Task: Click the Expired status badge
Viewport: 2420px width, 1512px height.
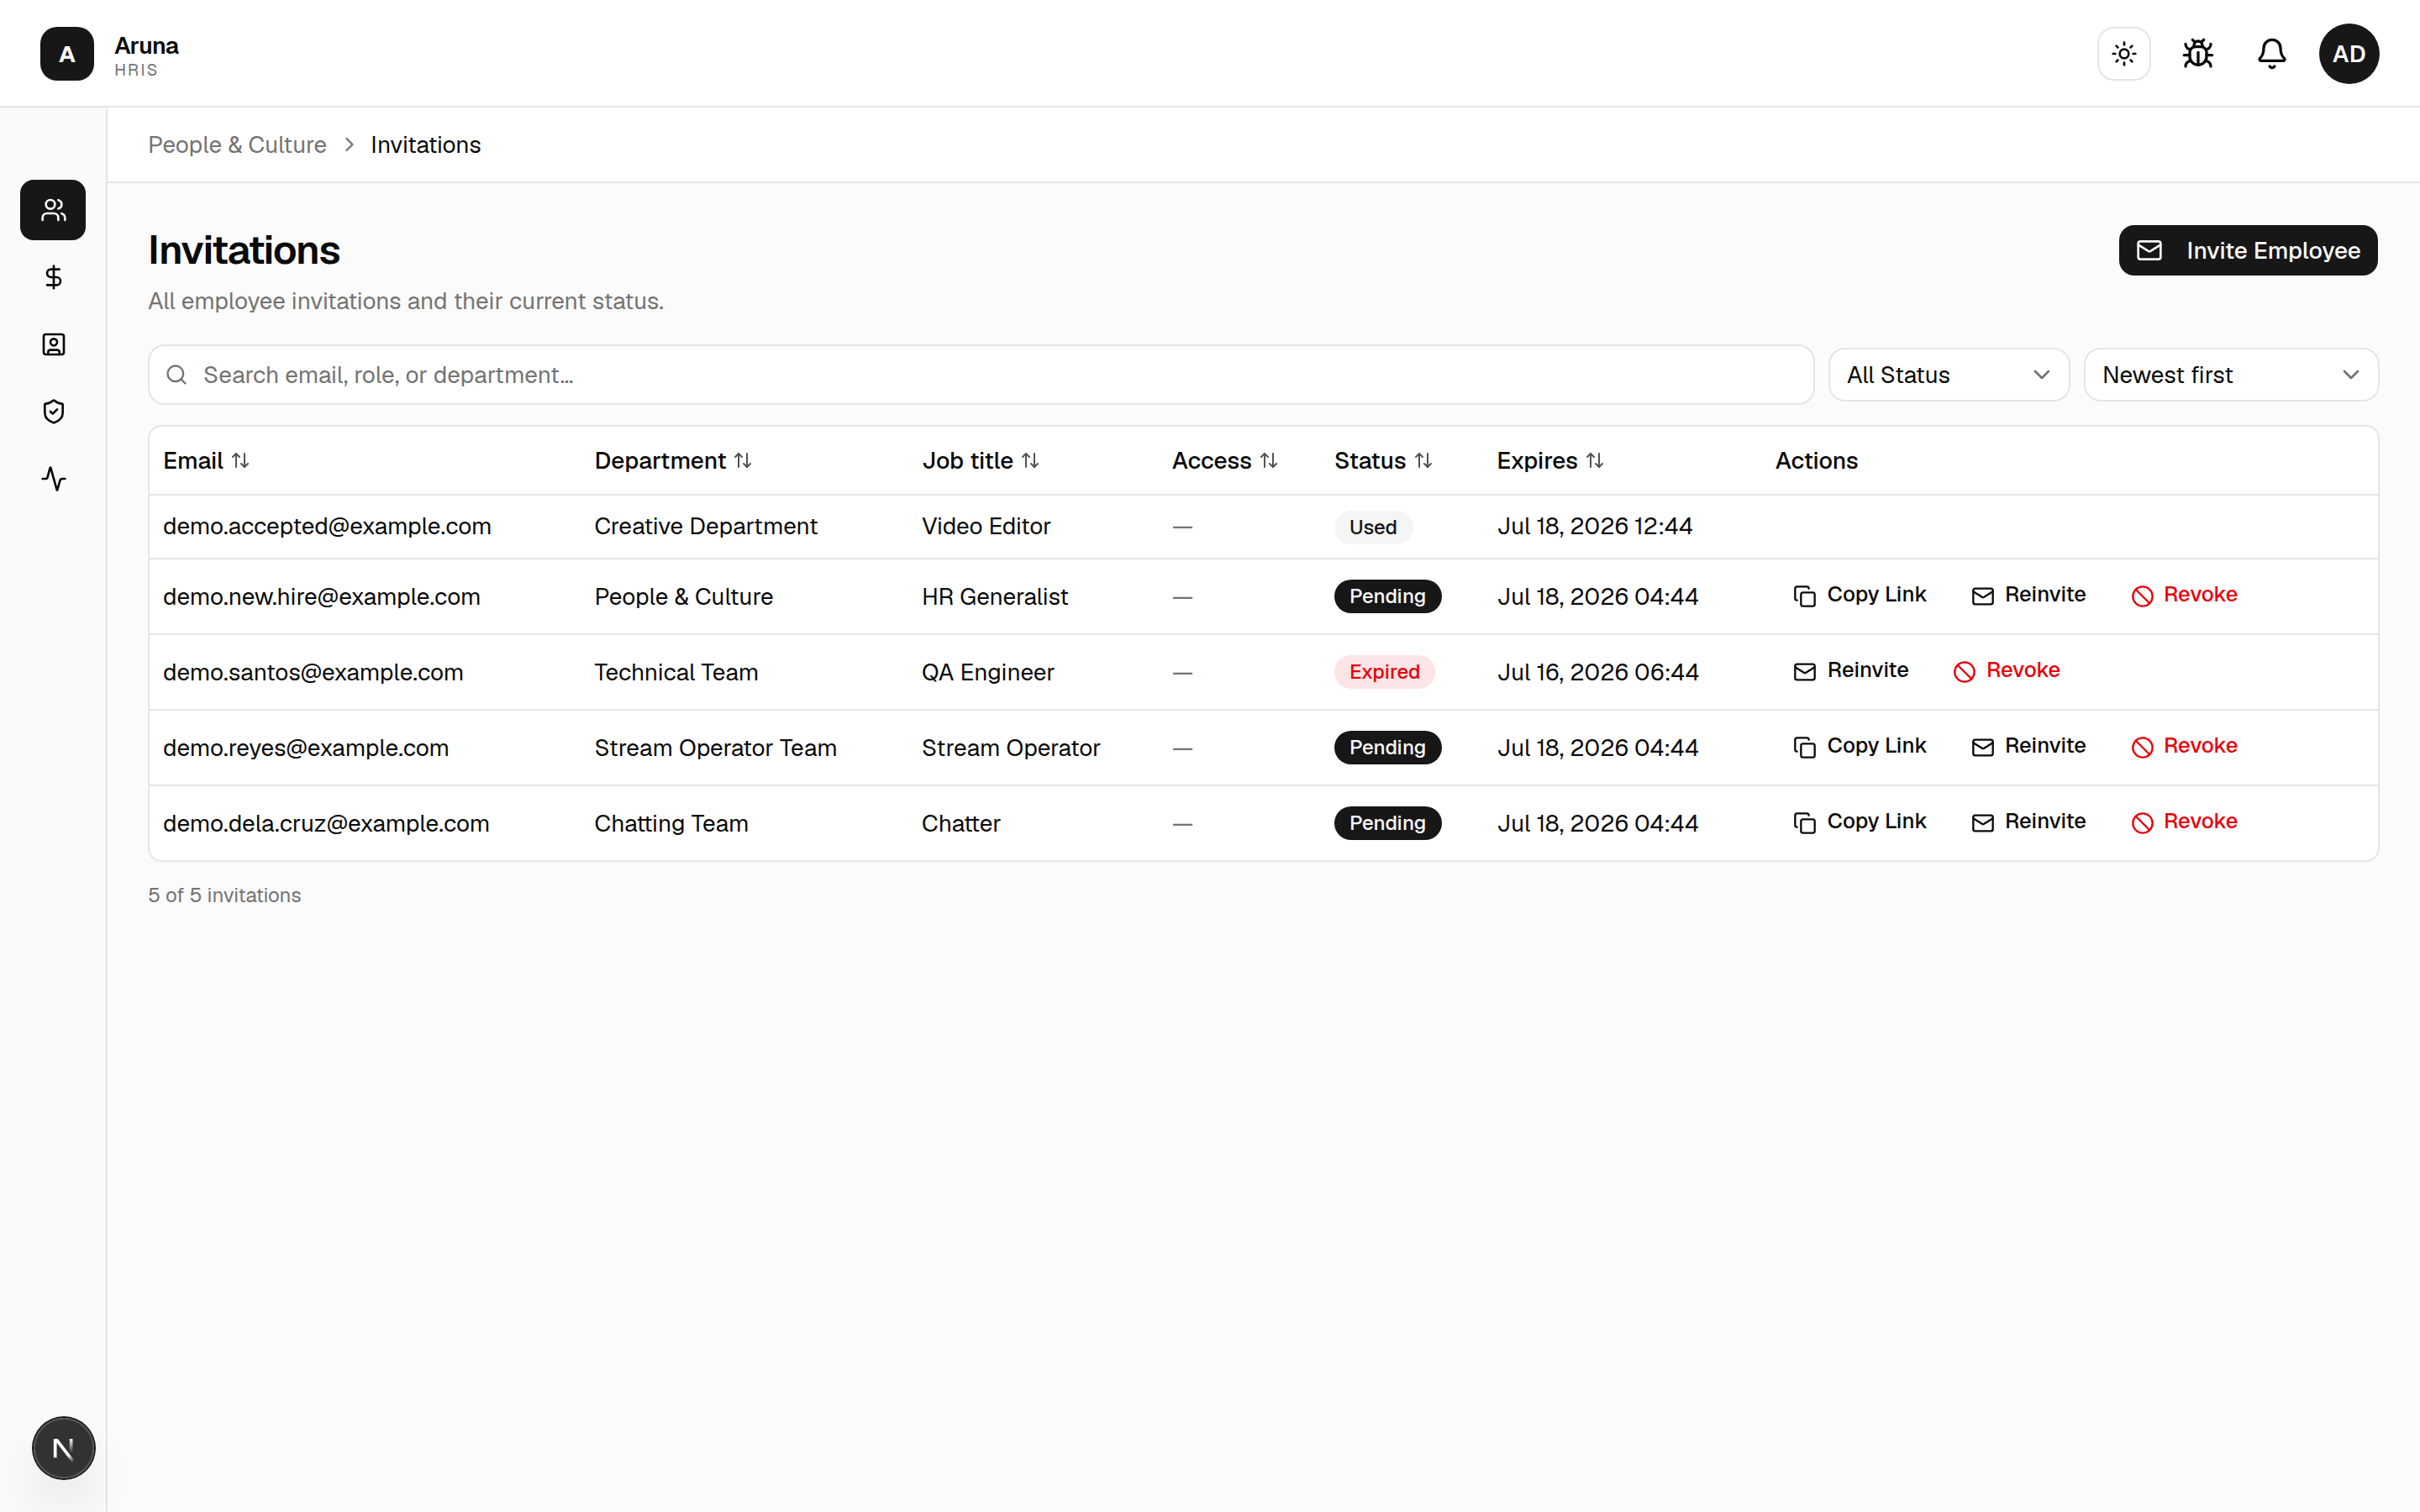Action: pyautogui.click(x=1384, y=672)
